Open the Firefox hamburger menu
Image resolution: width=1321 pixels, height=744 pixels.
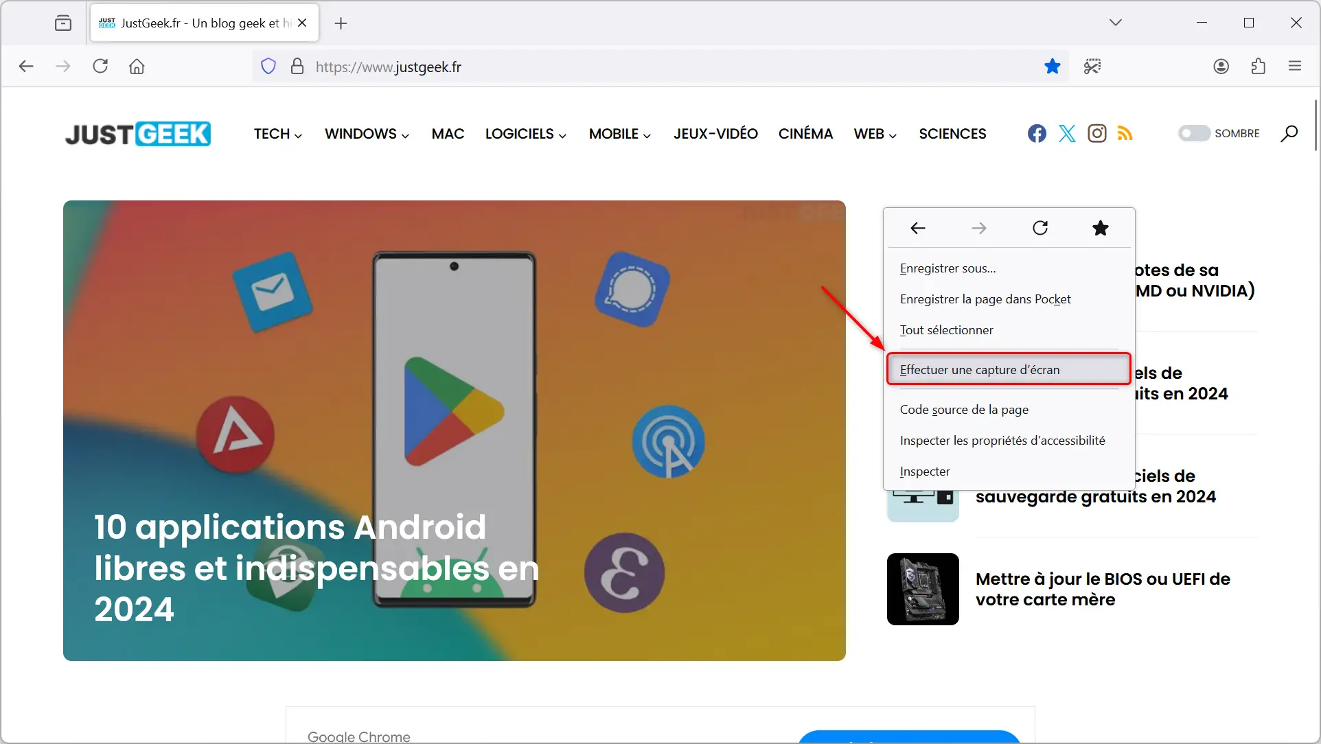pos(1295,67)
